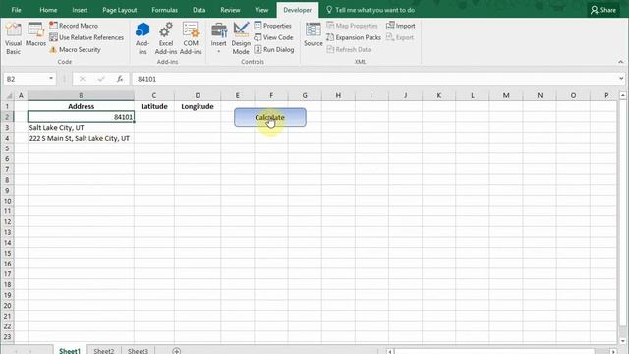Toggle Design Mode
This screenshot has height=354, width=629.
coord(241,38)
